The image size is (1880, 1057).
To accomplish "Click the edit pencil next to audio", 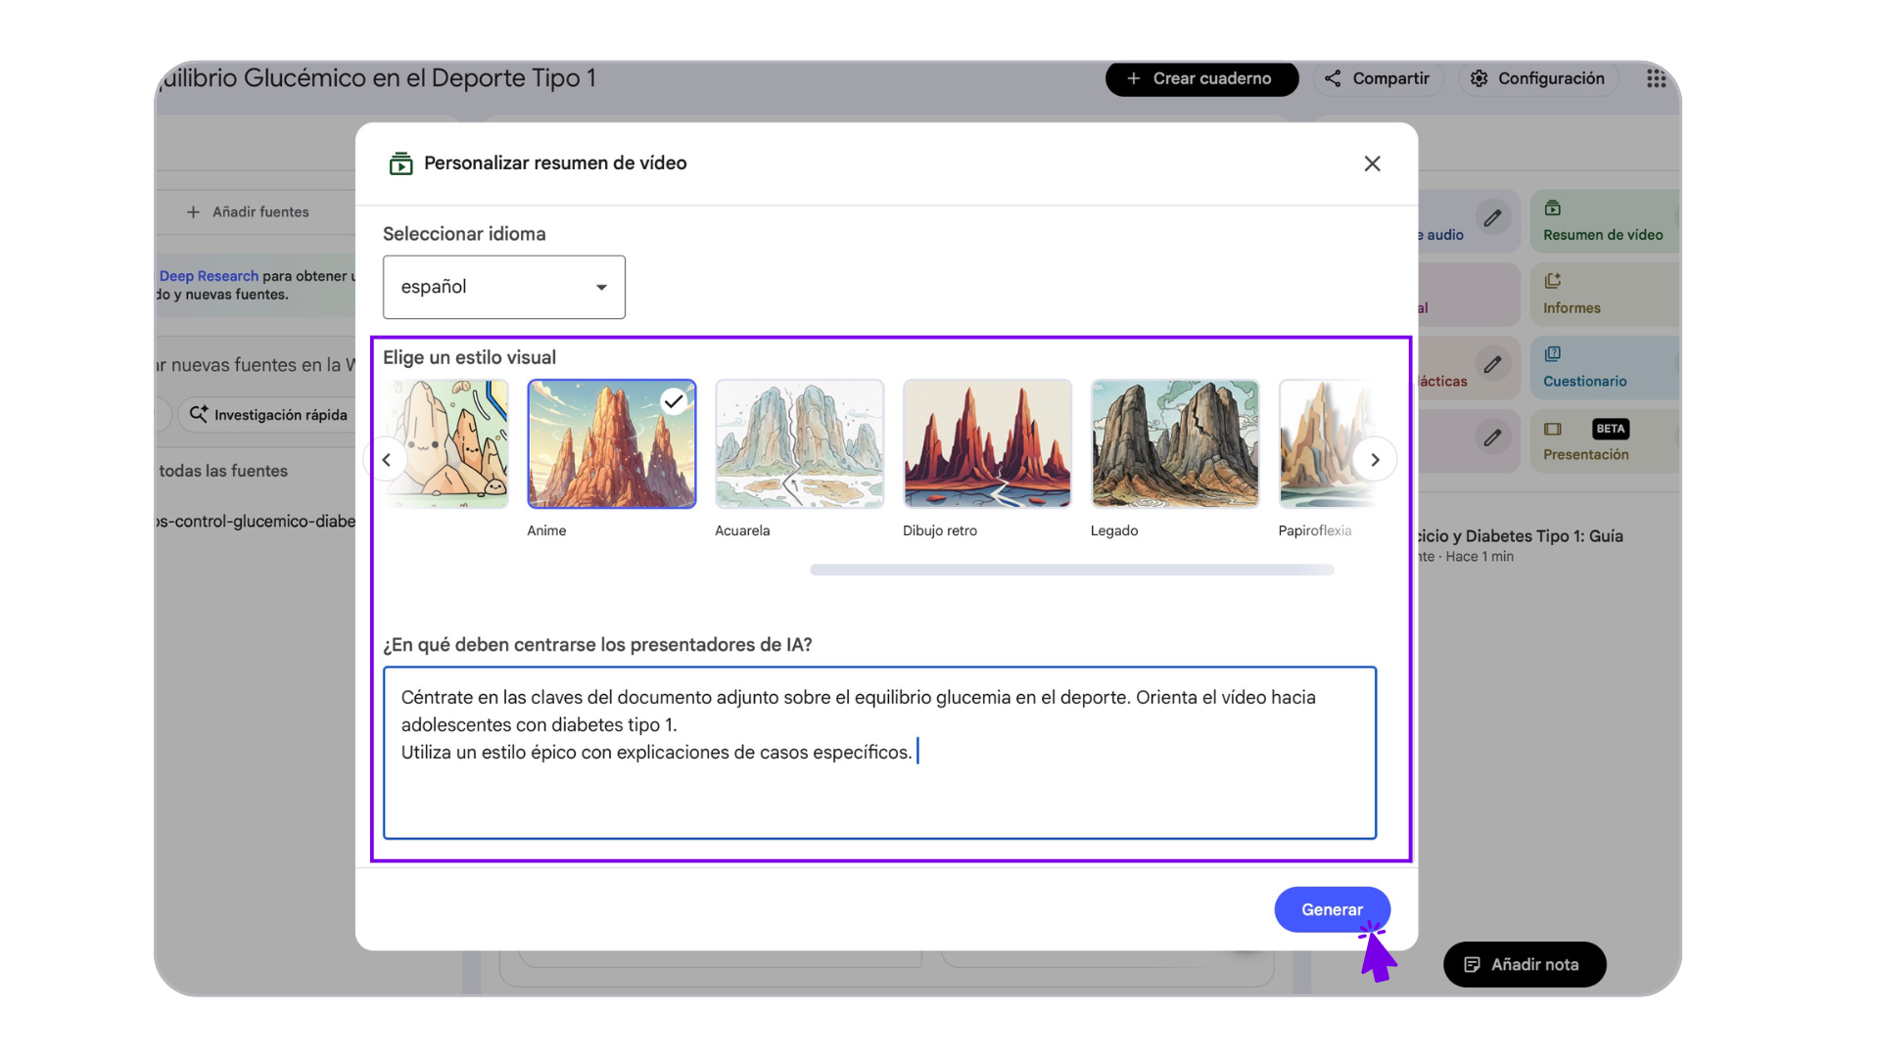I will (x=1492, y=218).
